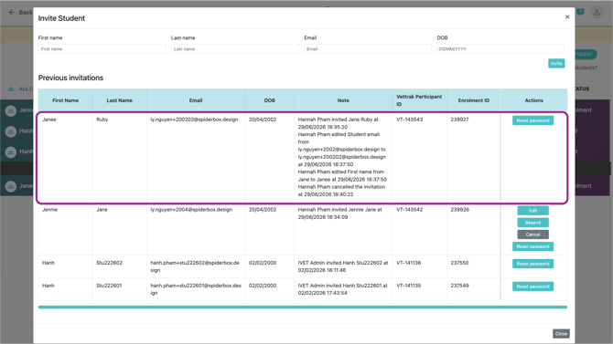This screenshot has height=344, width=613.
Task: Close the Invite Student dialog with X
Action: click(x=567, y=16)
